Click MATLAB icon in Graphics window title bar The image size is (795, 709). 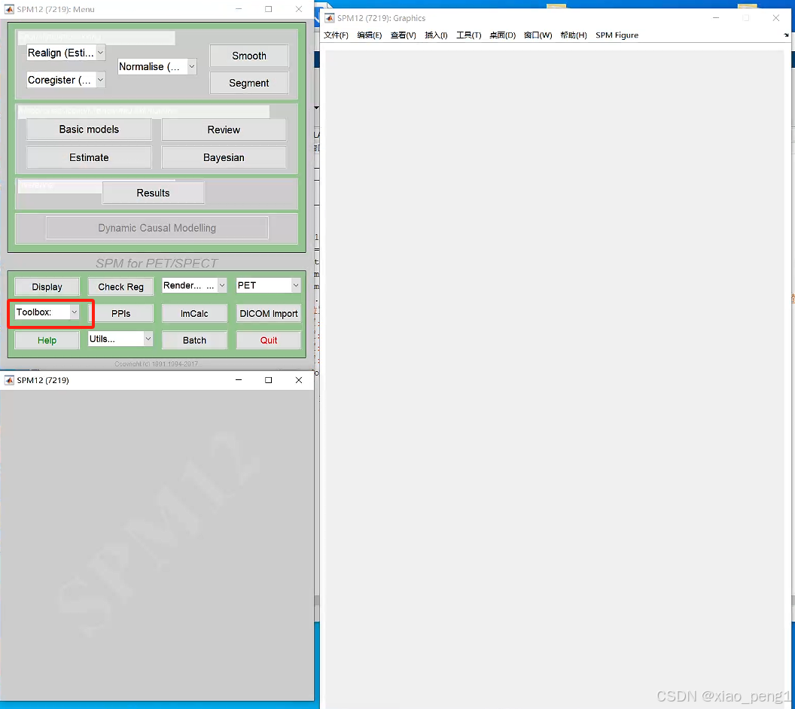pos(330,18)
